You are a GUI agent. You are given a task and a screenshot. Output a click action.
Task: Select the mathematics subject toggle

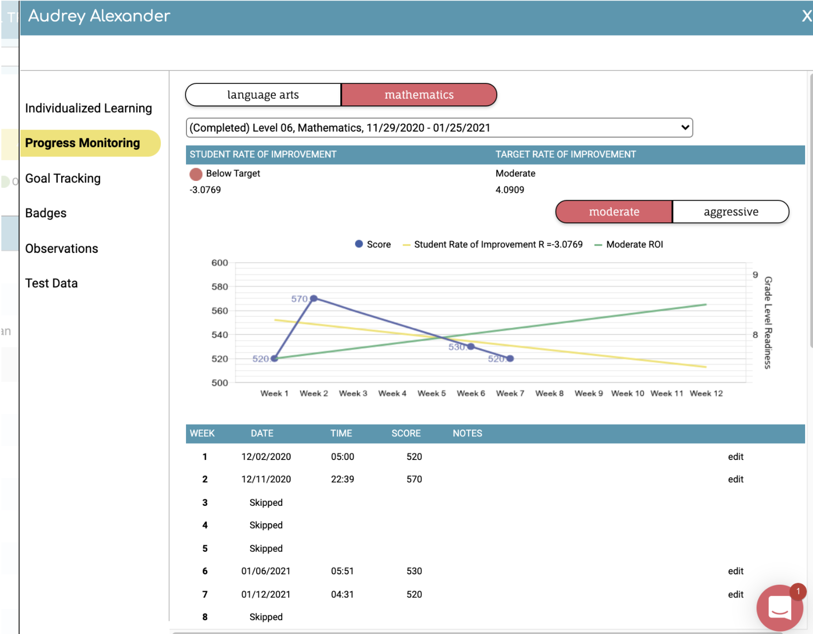[419, 95]
